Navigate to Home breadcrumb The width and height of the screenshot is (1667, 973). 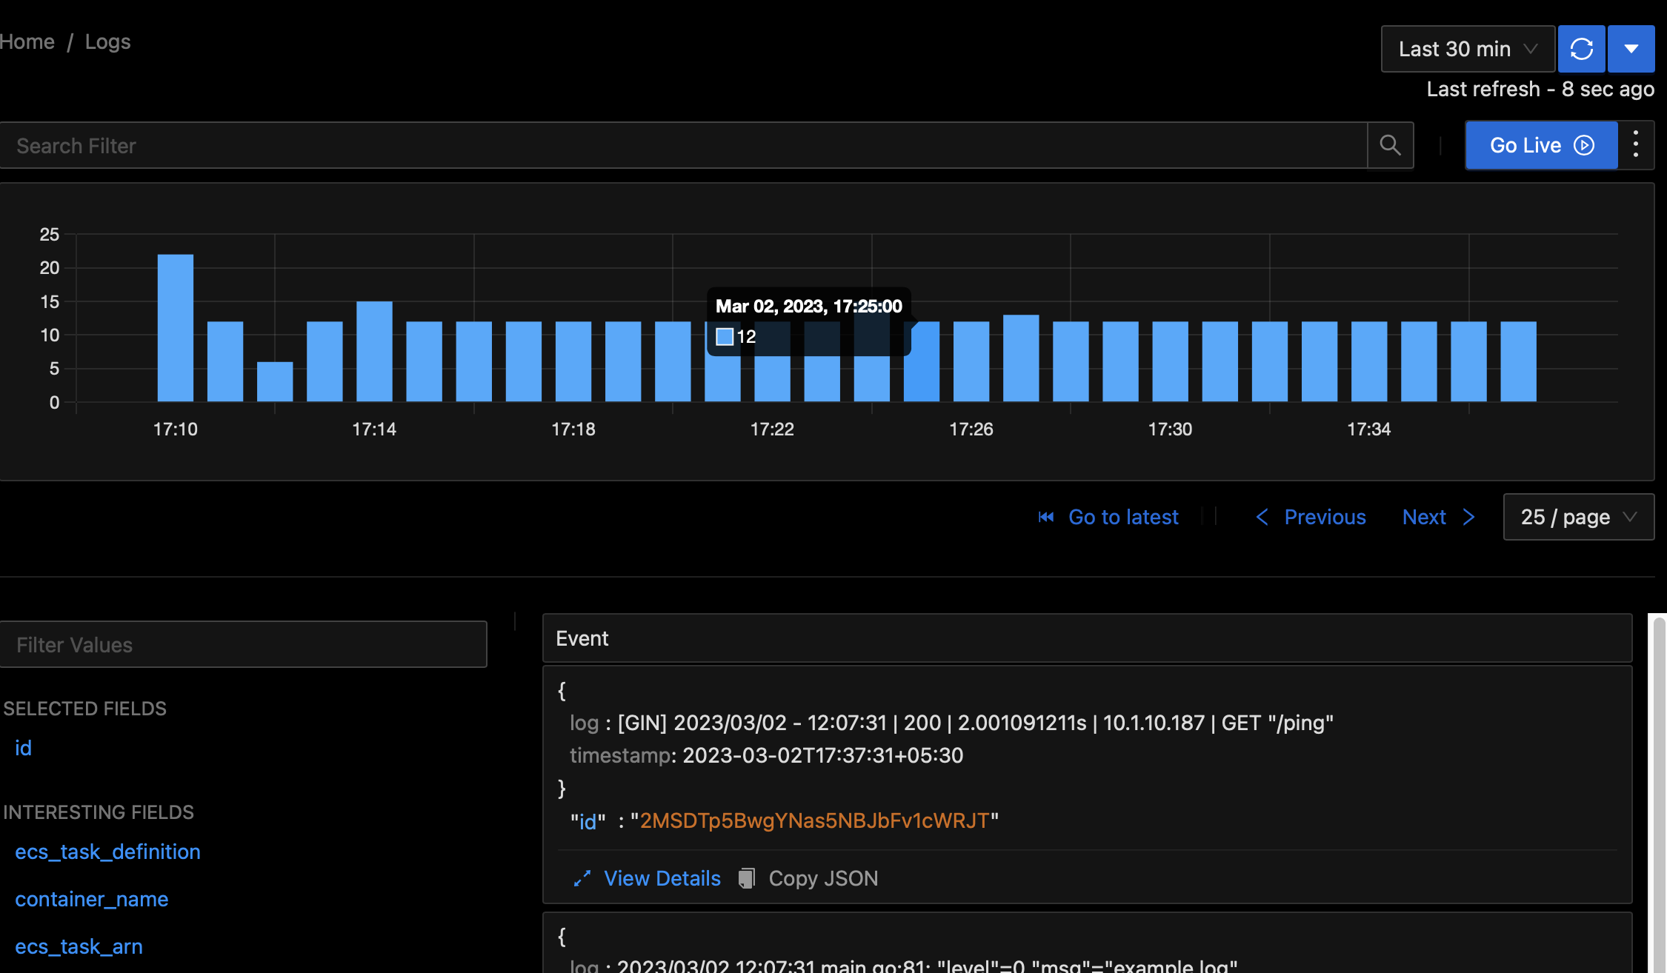(x=27, y=42)
